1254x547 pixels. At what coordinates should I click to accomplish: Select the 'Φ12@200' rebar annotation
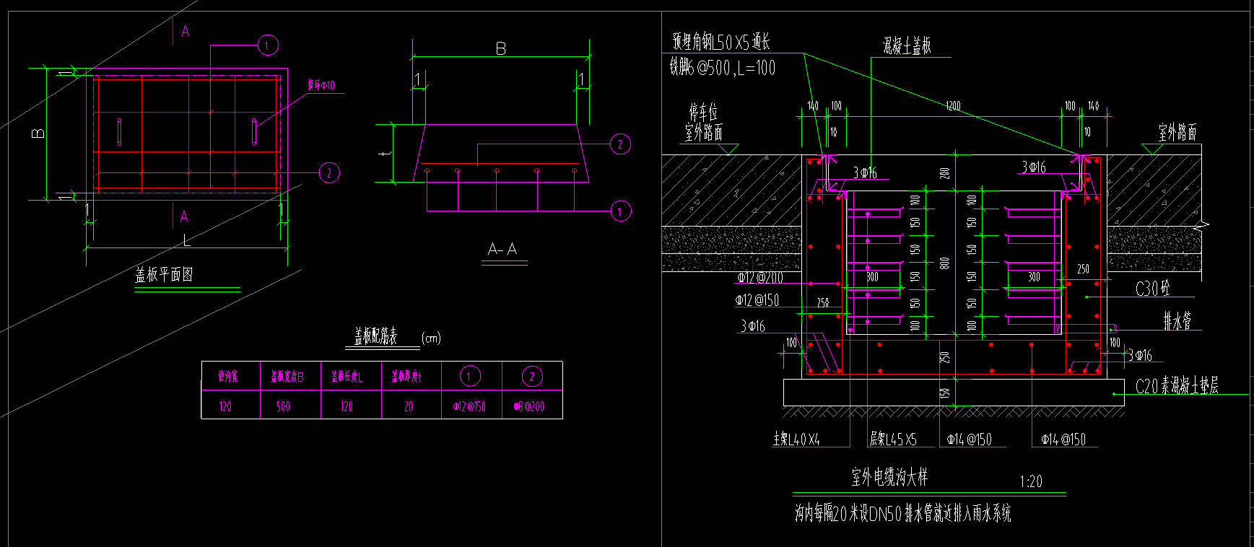759,278
